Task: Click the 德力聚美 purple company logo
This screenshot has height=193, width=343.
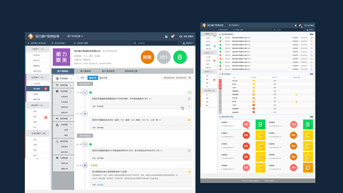Action: 61,57
